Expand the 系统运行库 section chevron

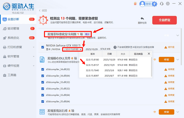tap(178, 112)
